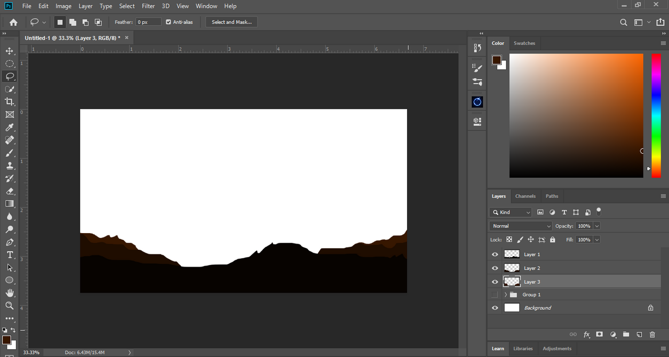Open the blend mode Normal dropdown
669x357 pixels.
[x=521, y=226]
